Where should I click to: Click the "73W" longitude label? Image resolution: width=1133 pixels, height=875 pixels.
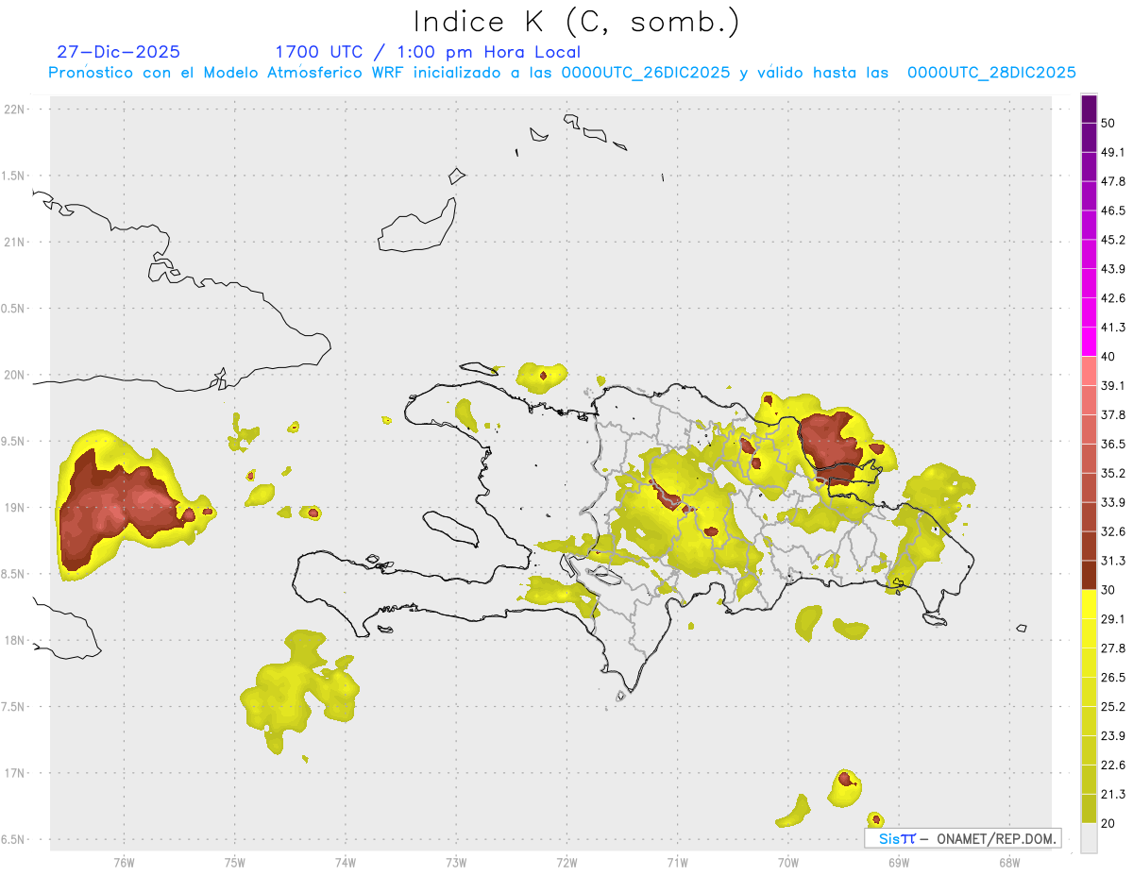tap(456, 863)
